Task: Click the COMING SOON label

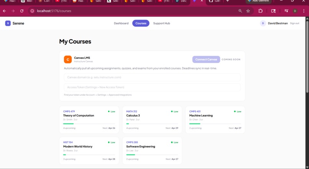Action: click(x=231, y=60)
